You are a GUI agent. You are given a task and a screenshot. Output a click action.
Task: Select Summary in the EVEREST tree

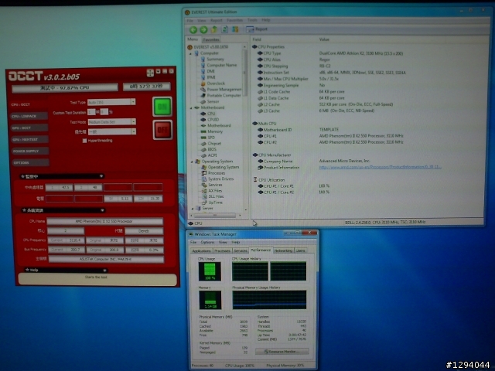pos(215,59)
